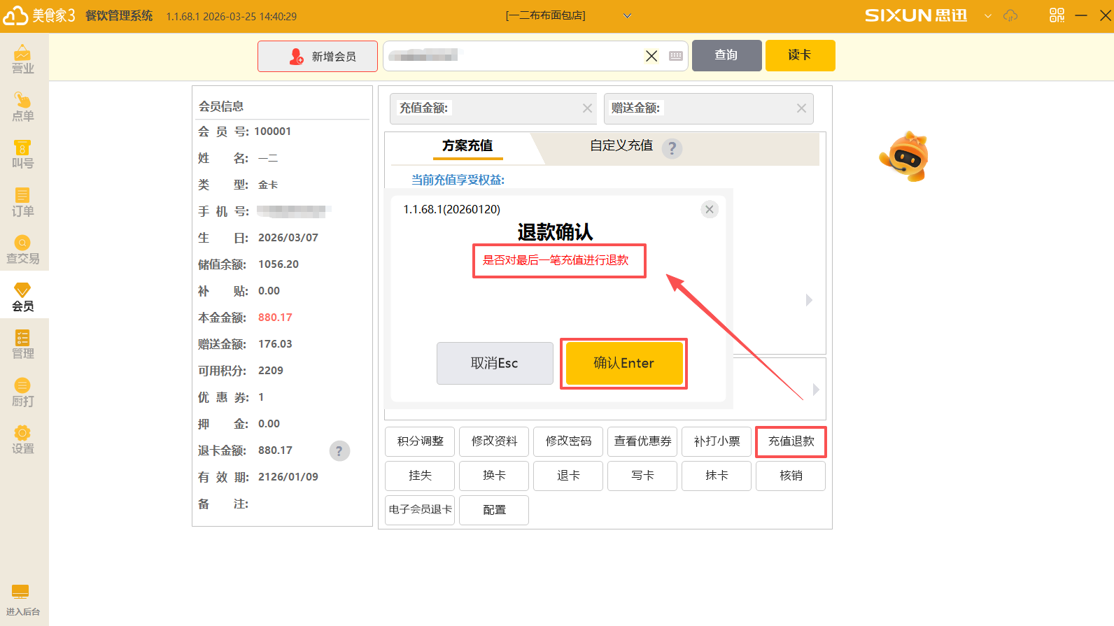1114x626 pixels.
Task: Click the cartoon mascot assistant icon
Action: pyautogui.click(x=905, y=157)
